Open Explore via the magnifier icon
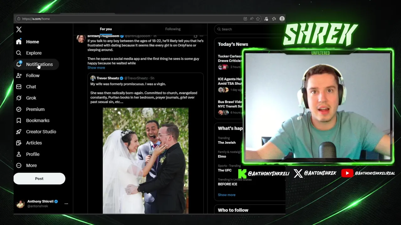 (19, 53)
